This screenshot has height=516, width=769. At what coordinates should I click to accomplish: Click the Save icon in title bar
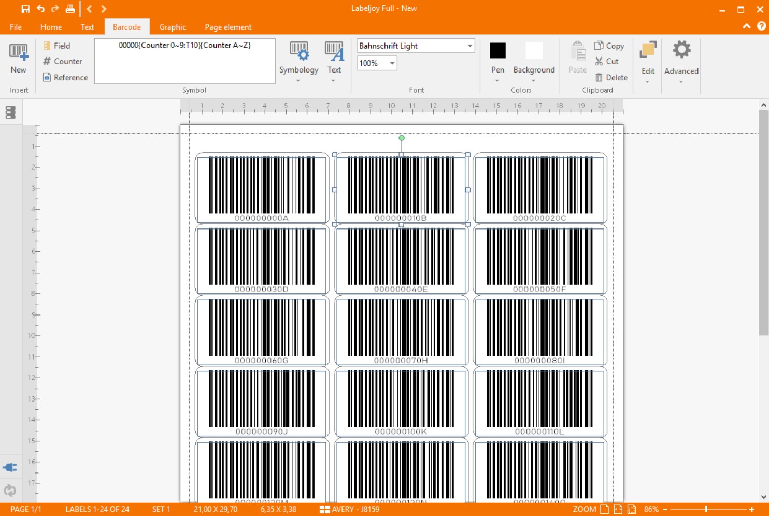click(x=25, y=9)
